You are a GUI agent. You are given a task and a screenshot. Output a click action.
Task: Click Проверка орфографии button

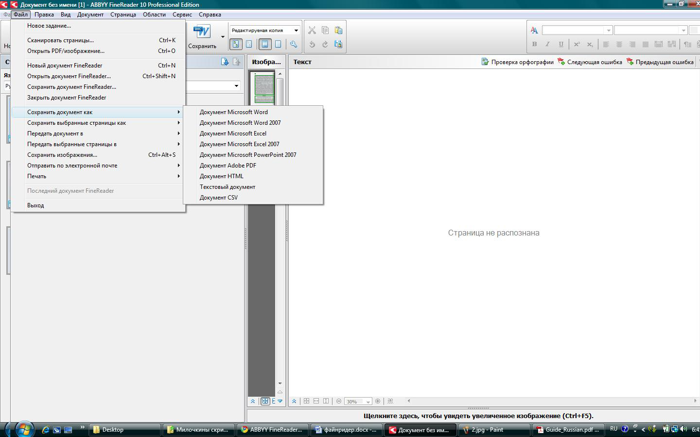click(x=517, y=62)
